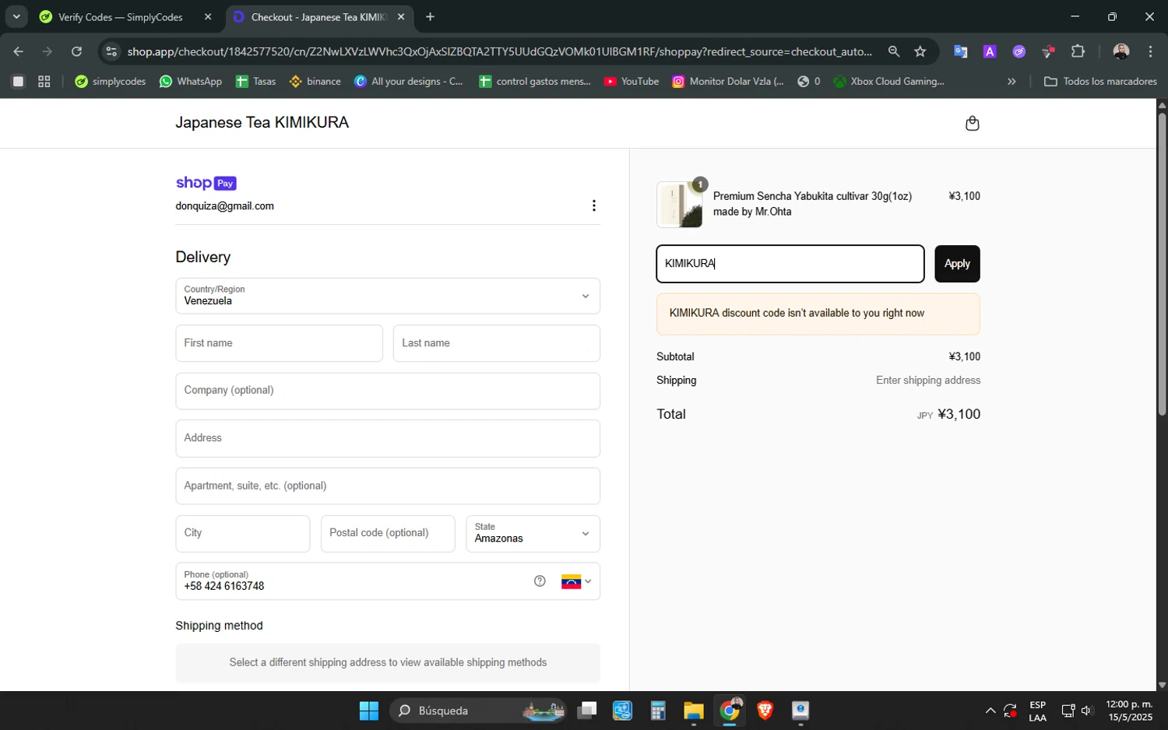
Task: Open the tab search dropdown
Action: tap(16, 17)
